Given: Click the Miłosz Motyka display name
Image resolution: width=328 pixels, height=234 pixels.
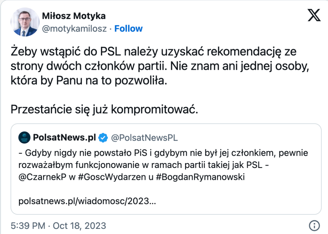Looking at the screenshot, I should click(x=74, y=16).
